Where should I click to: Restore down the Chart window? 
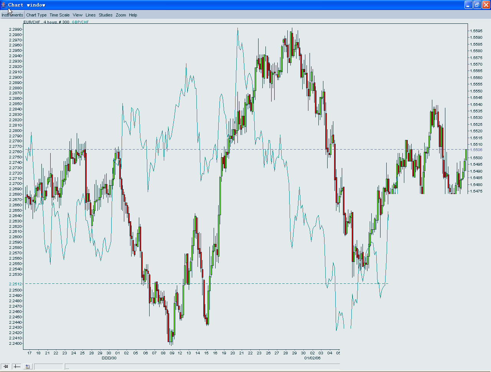477,5
